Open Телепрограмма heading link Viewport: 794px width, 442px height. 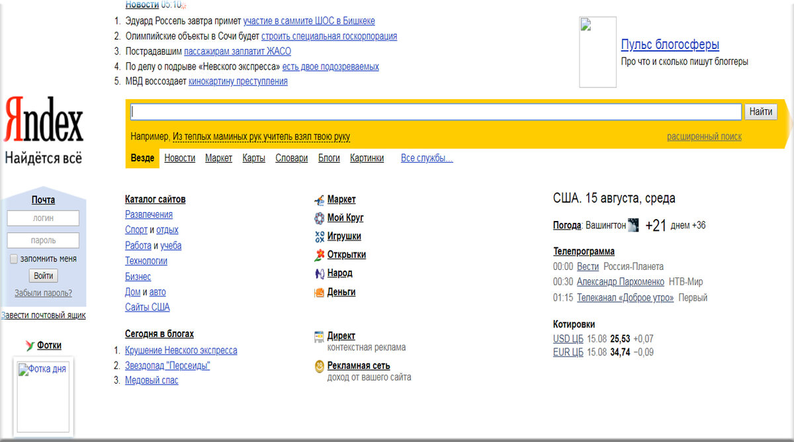(x=584, y=251)
